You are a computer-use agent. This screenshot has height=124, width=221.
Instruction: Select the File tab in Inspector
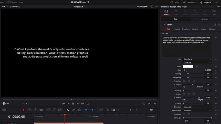[214, 12]
